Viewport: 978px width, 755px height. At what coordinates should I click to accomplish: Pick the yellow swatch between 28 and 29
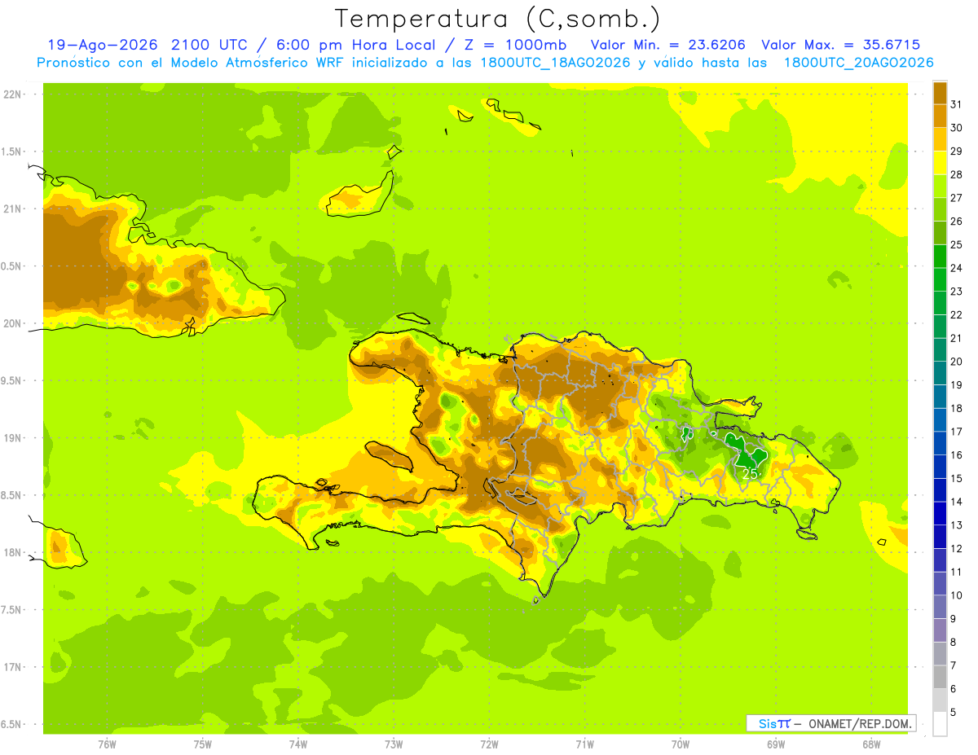tap(940, 162)
